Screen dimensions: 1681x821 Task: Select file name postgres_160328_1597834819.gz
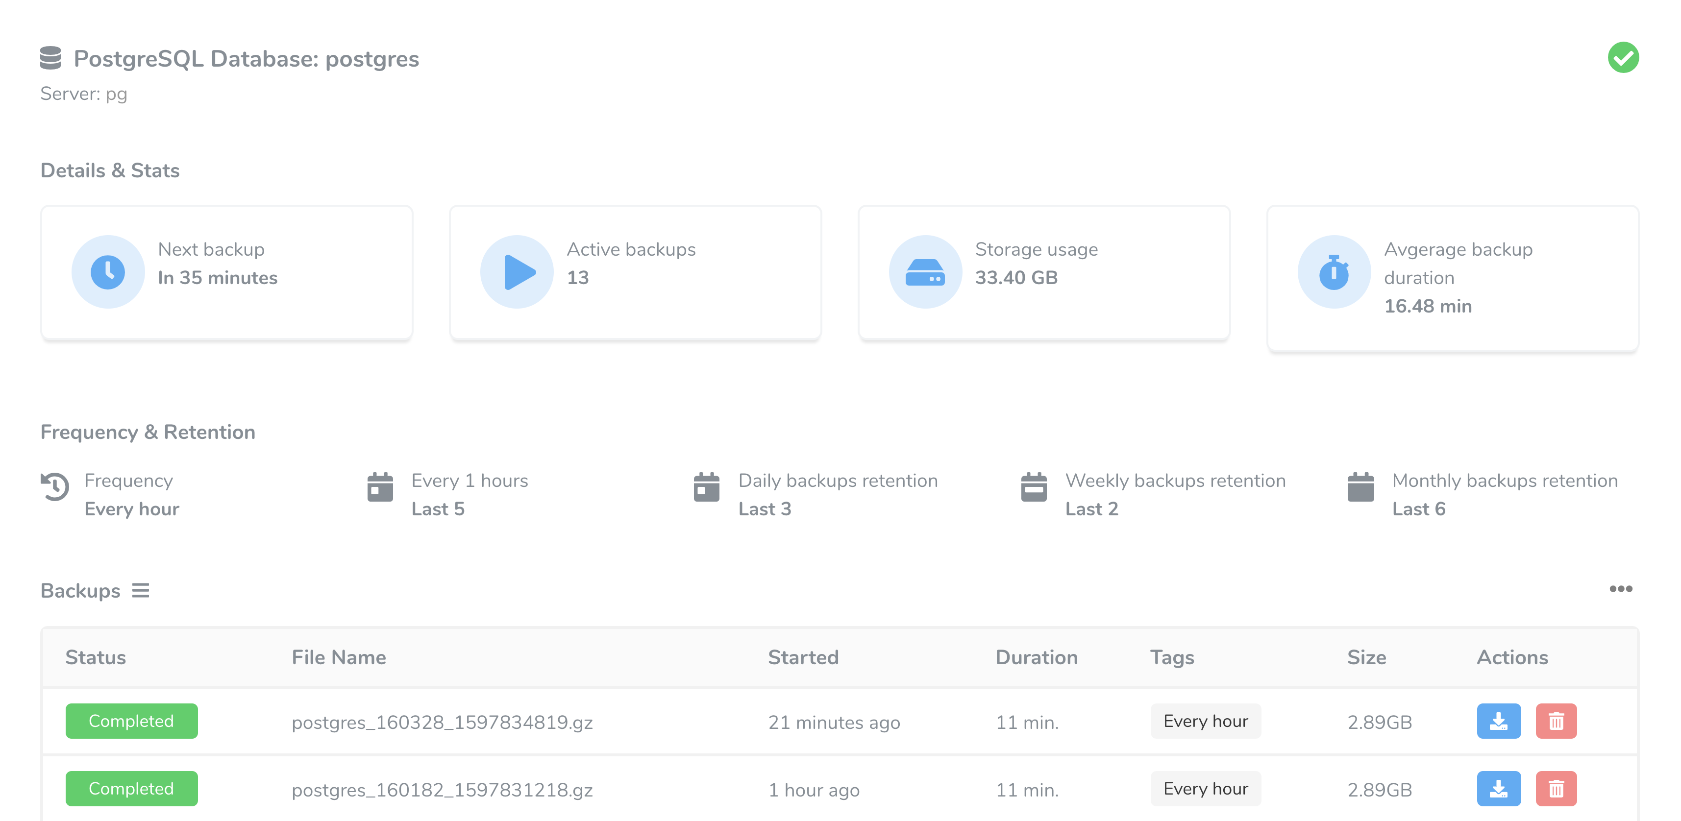tap(442, 723)
